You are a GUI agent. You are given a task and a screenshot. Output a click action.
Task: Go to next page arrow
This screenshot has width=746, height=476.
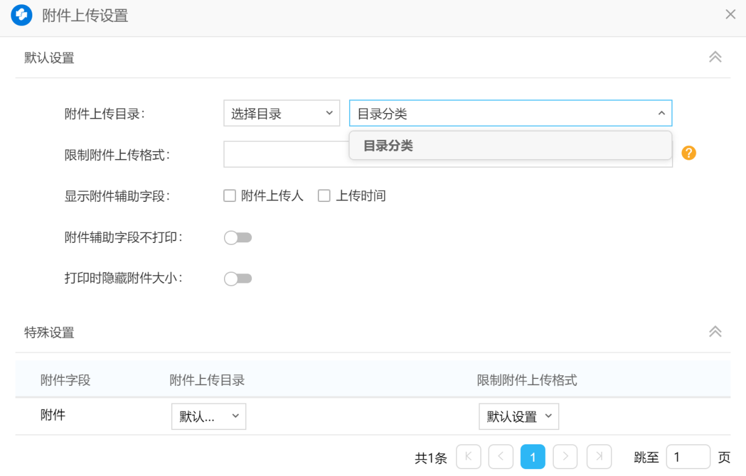pyautogui.click(x=565, y=457)
